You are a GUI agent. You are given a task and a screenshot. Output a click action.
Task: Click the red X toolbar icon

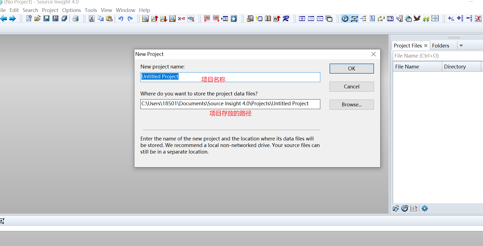(x=478, y=19)
